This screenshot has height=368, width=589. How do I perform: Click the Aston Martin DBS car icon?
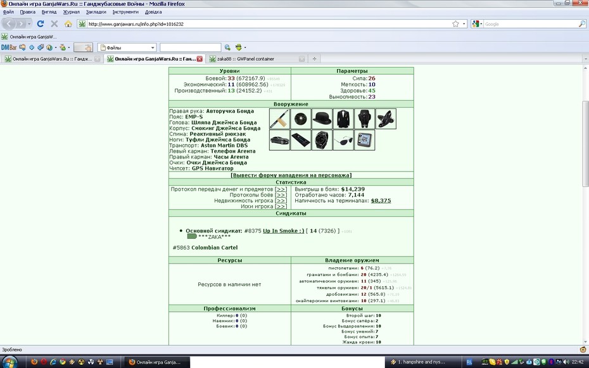[x=279, y=140]
